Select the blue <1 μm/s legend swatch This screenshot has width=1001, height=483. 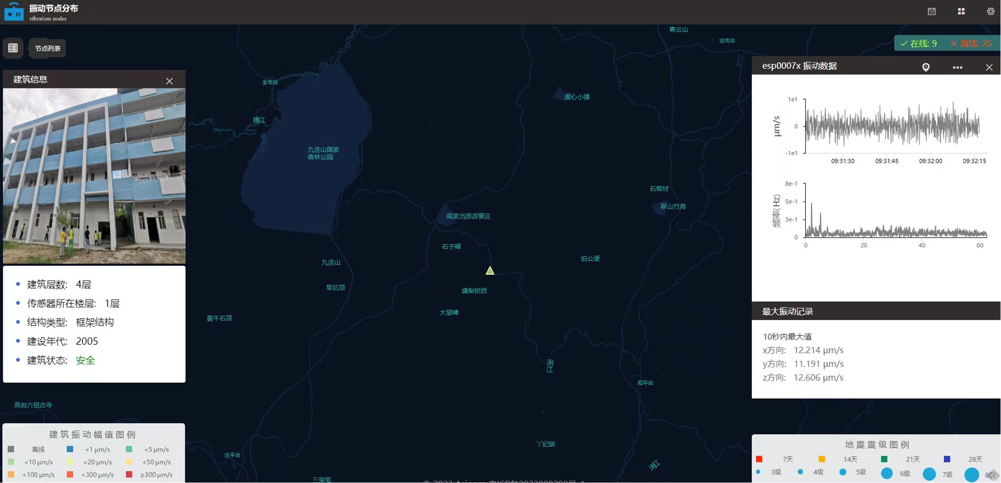coord(70,449)
